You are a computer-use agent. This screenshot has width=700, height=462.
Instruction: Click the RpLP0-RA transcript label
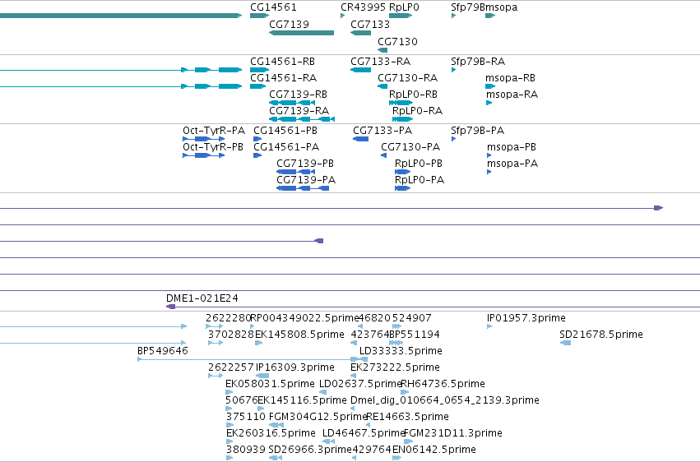pos(417,111)
